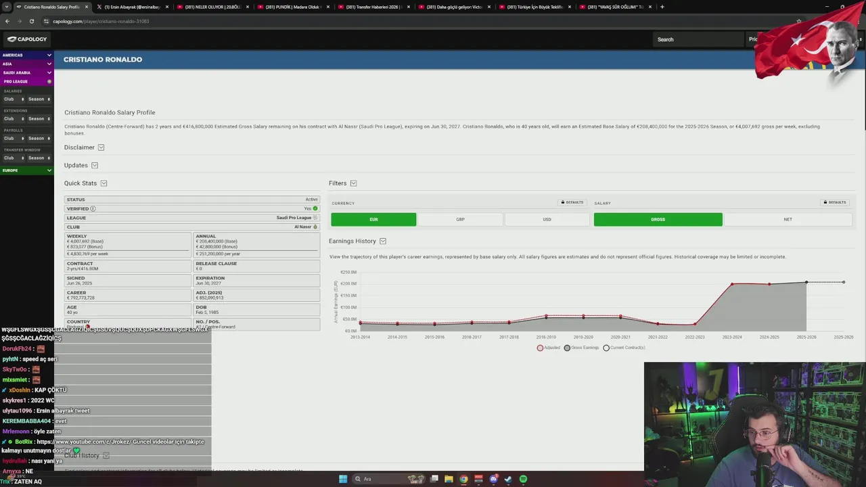The width and height of the screenshot is (866, 487).
Task: Switch to NELER OLUYOR YouTube tab
Action: [213, 7]
